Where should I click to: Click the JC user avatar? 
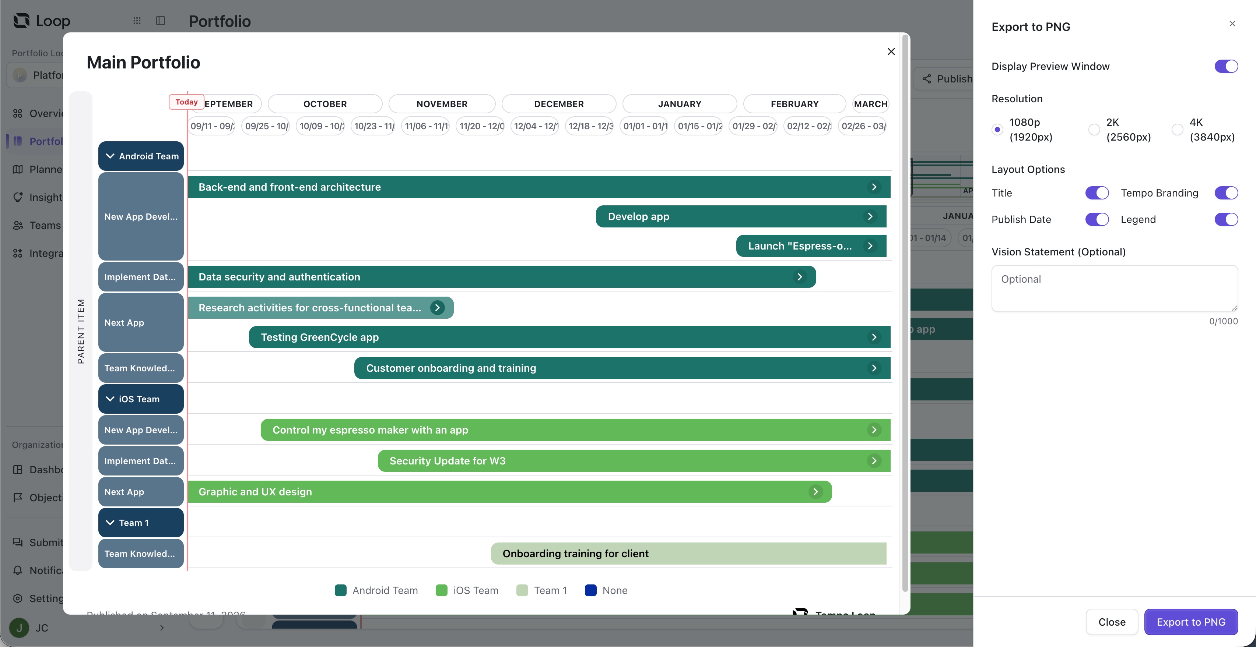(x=19, y=627)
